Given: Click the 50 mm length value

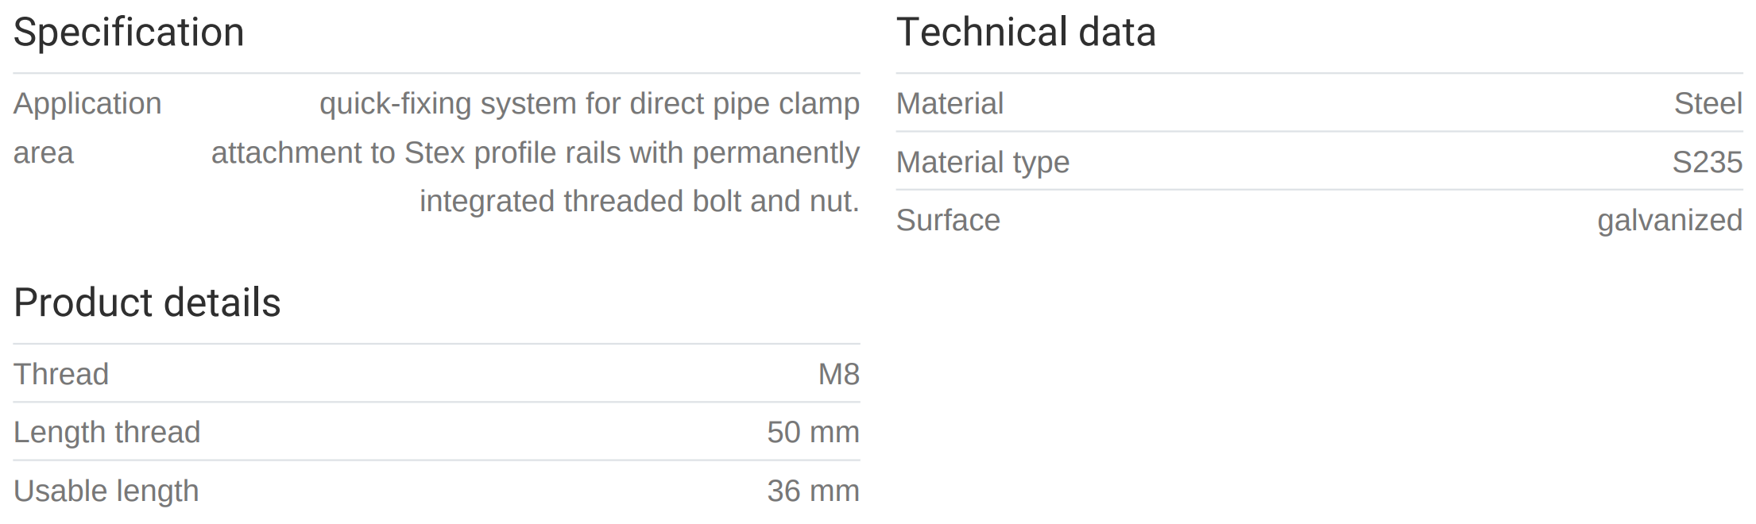Looking at the screenshot, I should [813, 433].
